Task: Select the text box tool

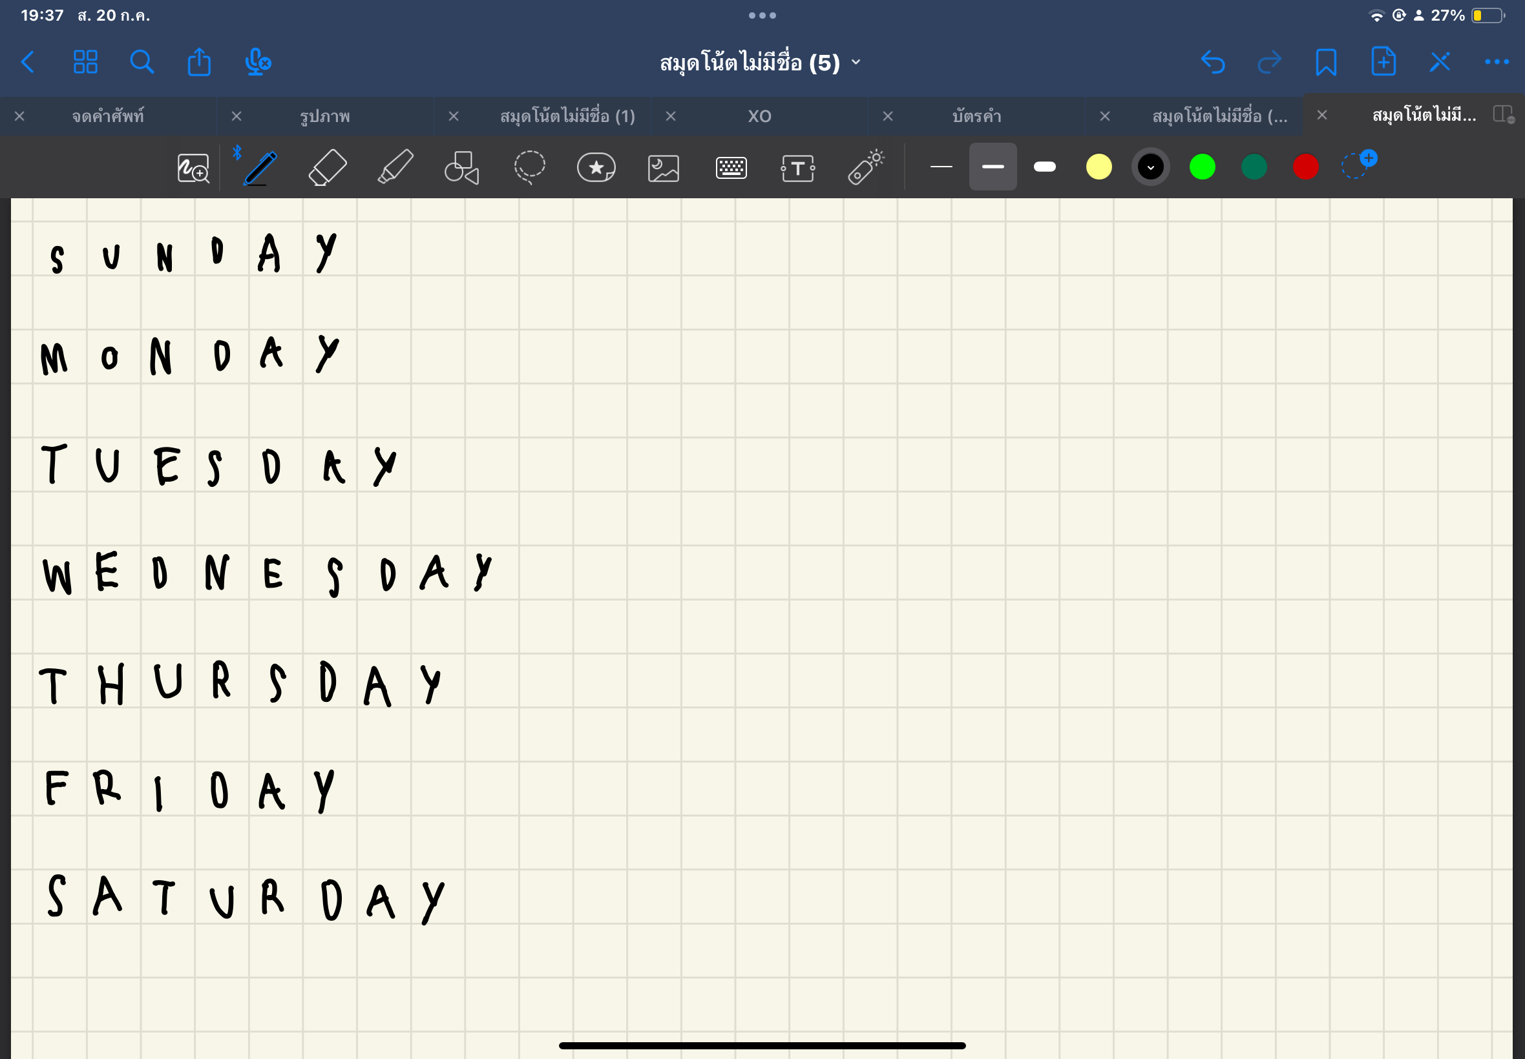Action: coord(797,167)
